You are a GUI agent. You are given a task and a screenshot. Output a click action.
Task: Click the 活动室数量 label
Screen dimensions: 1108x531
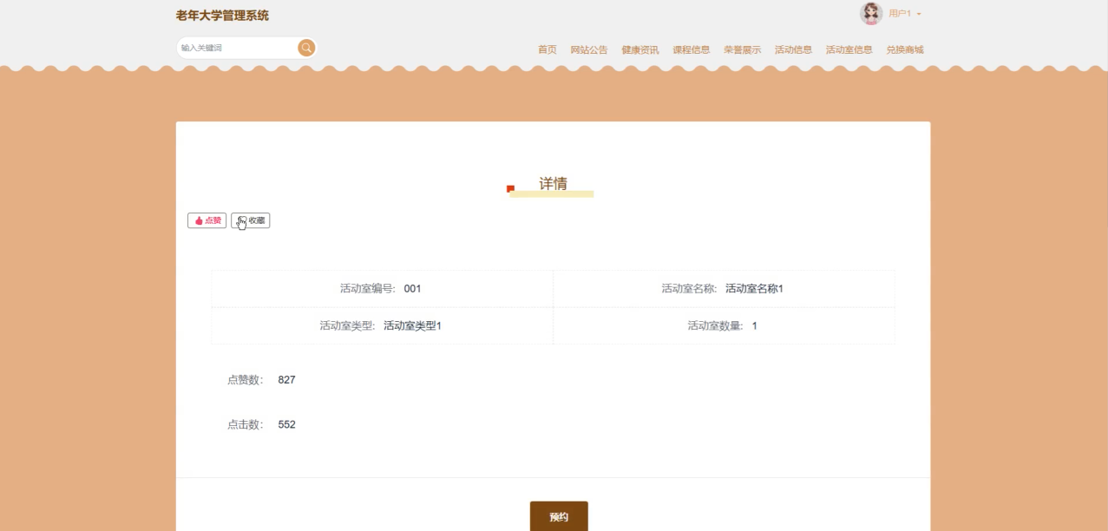pos(716,326)
